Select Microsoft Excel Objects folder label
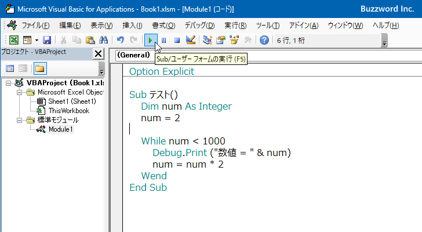 click(71, 92)
